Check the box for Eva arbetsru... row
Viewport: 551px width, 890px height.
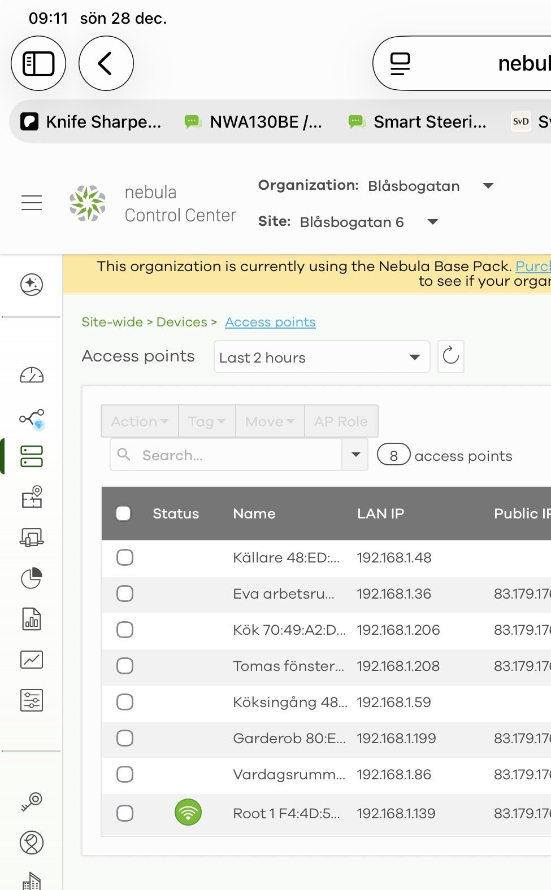coord(125,594)
